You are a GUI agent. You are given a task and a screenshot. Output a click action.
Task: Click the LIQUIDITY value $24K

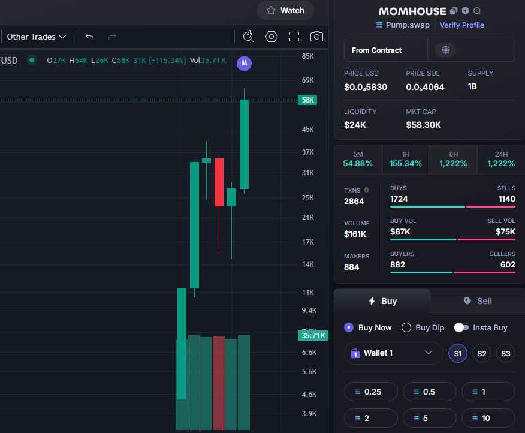[355, 125]
